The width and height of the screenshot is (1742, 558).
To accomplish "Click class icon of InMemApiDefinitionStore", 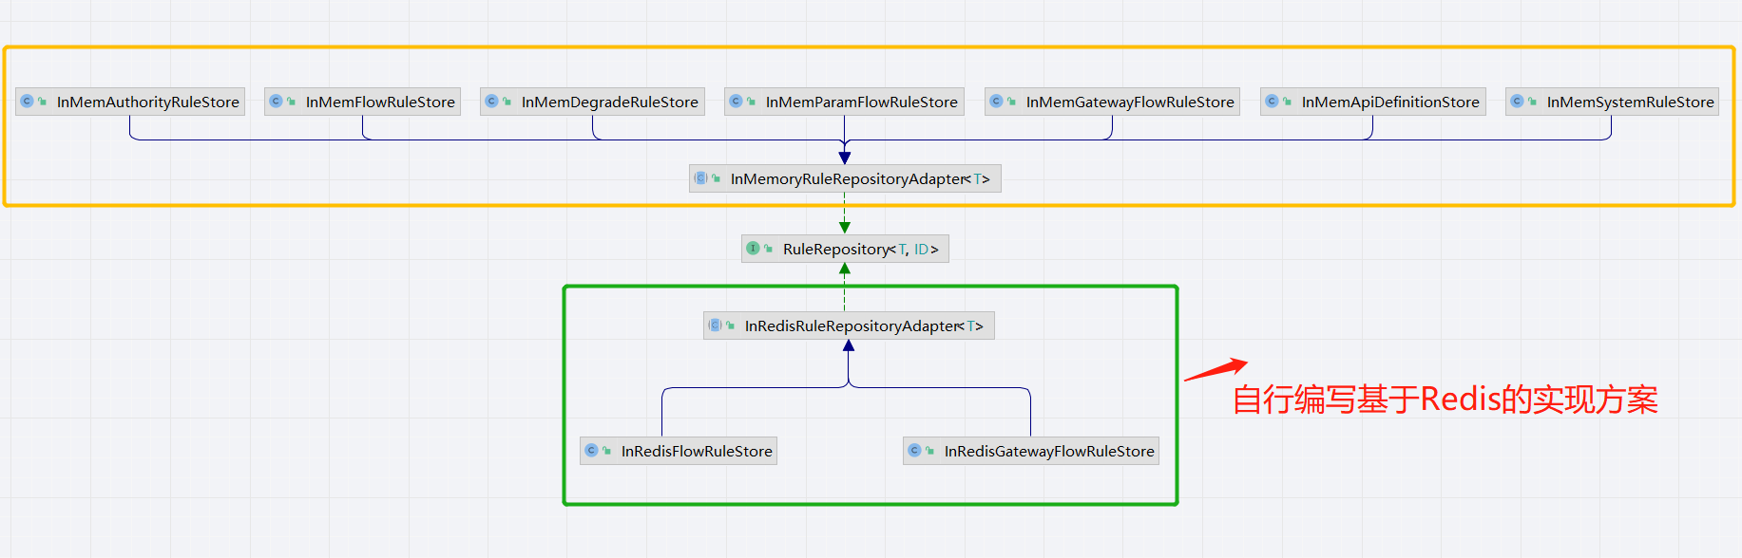I will pyautogui.click(x=1272, y=101).
